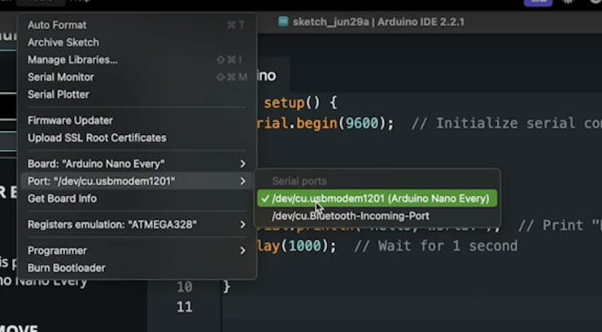Viewport: 602px width, 332px height.
Task: Open the Serial Plotter entry
Action: pos(137,94)
